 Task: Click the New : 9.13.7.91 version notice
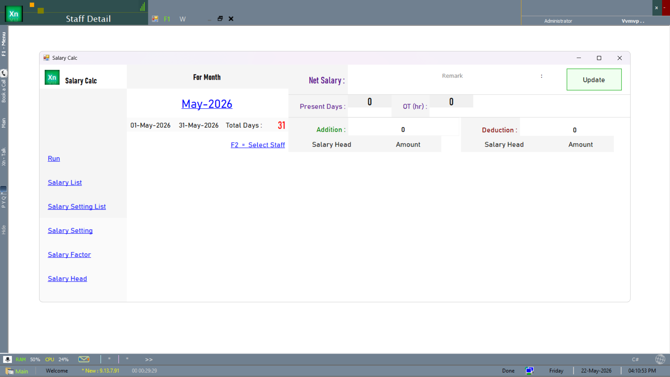(x=101, y=371)
